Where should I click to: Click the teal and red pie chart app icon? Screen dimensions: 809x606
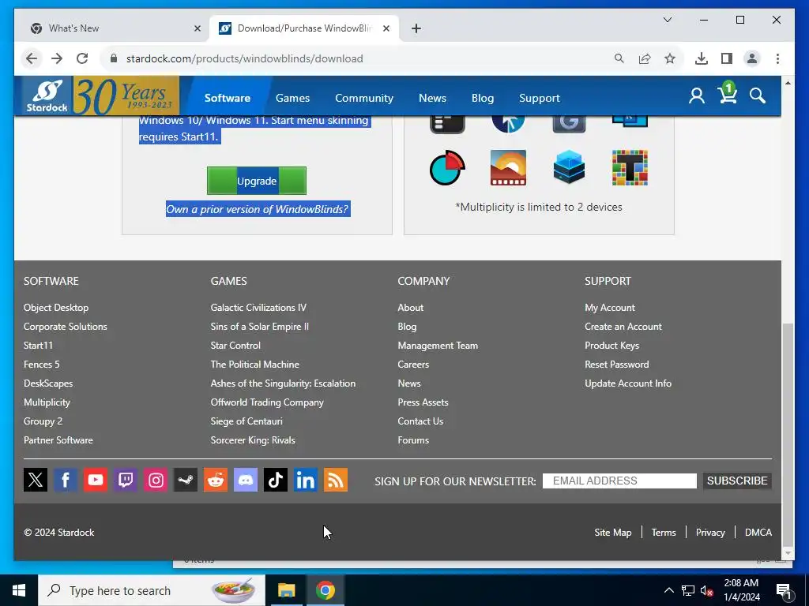click(x=447, y=167)
